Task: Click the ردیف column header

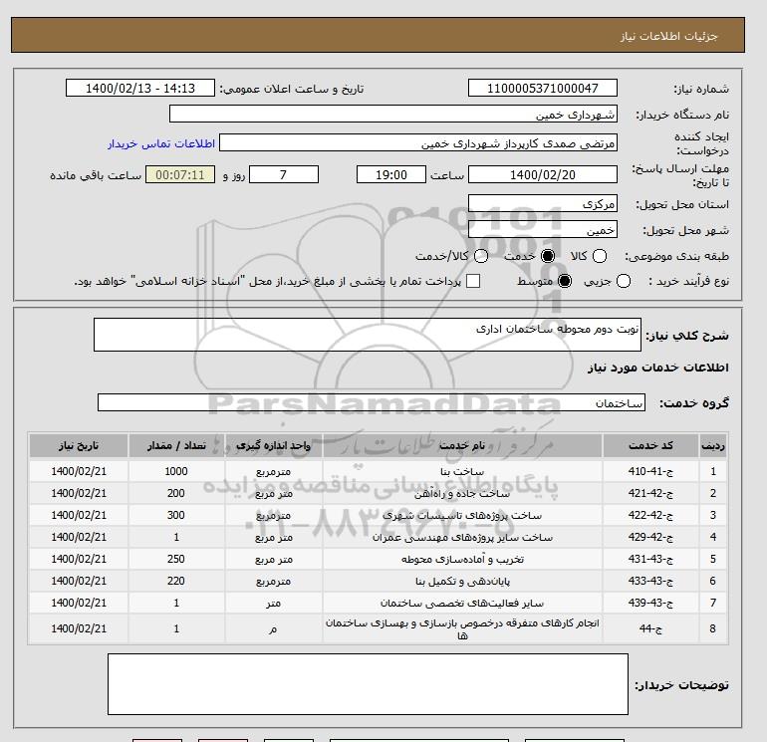Action: click(x=713, y=445)
